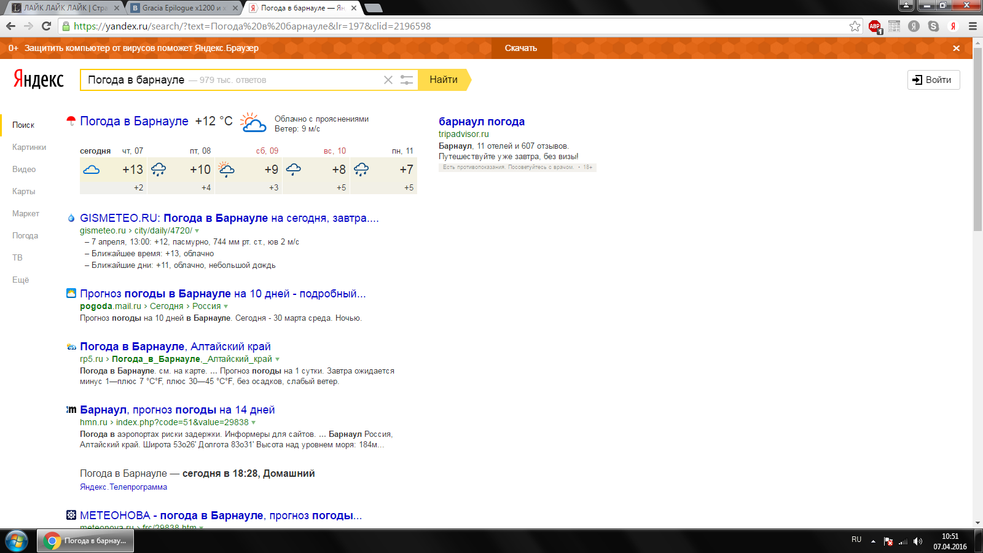
Task: Select the Погода search category
Action: click(x=25, y=236)
